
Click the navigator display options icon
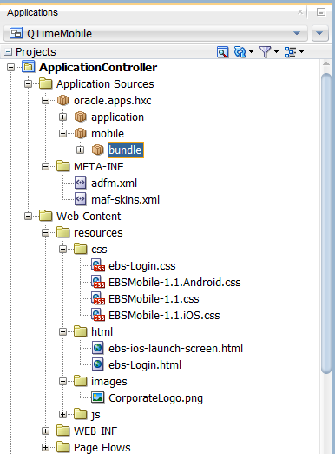(222, 52)
